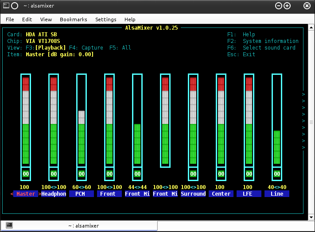Toggle mute box under Master channel

click(26, 174)
